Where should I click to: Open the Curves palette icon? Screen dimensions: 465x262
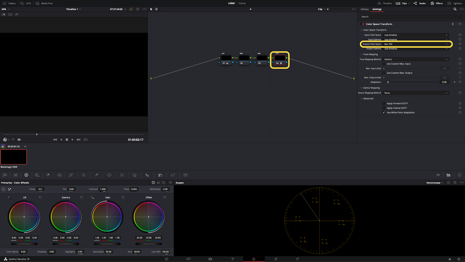click(x=71, y=175)
